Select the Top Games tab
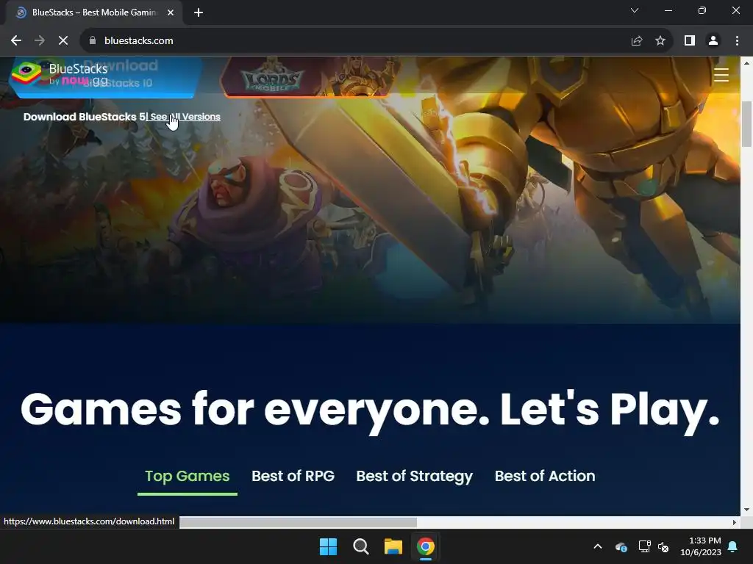 point(188,476)
